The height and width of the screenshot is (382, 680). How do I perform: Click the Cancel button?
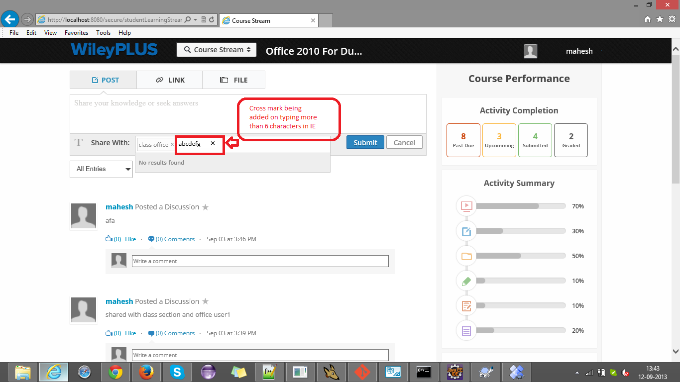pyautogui.click(x=404, y=142)
